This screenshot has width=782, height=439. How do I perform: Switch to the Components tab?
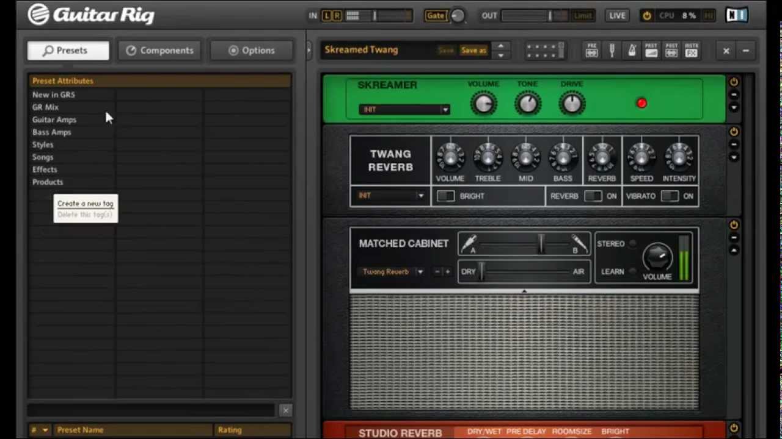coord(159,51)
